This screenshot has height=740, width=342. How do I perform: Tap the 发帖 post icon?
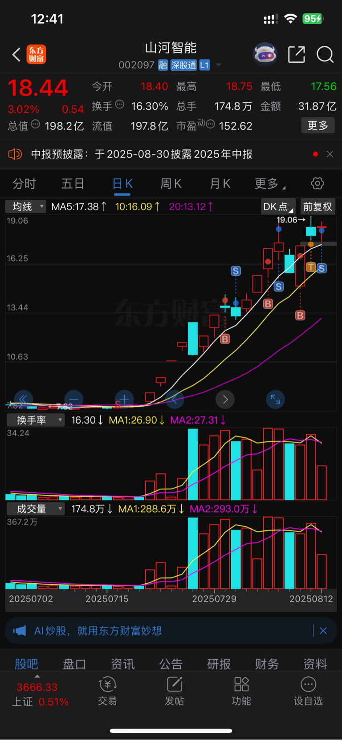pyautogui.click(x=175, y=691)
